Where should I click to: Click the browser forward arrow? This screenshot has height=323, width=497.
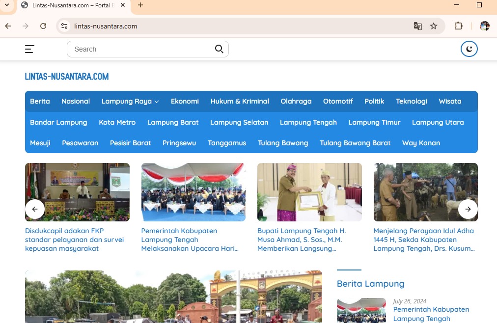click(26, 26)
